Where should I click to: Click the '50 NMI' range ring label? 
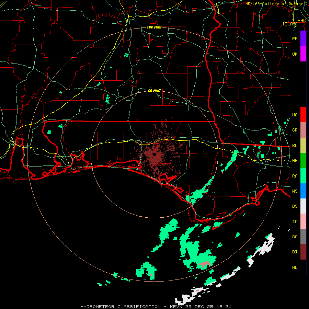(x=154, y=91)
